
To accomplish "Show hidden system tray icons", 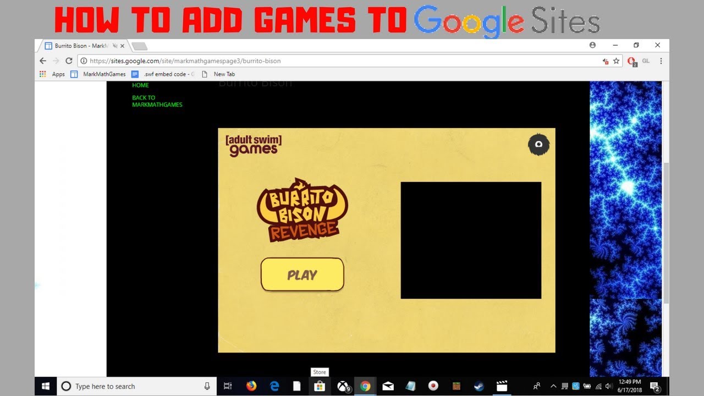I will point(553,386).
